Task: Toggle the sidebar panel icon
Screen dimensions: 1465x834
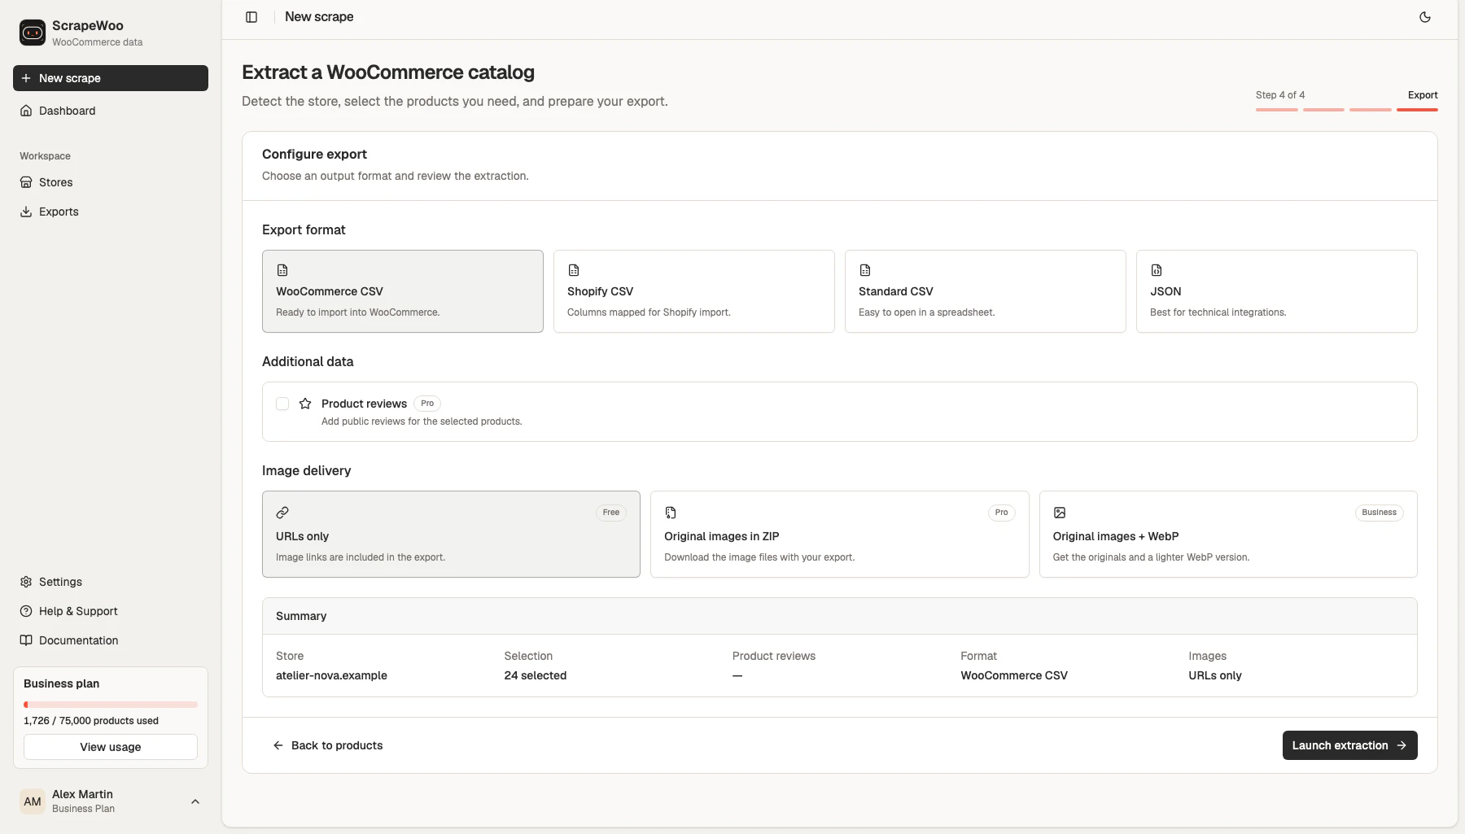Action: coord(251,17)
